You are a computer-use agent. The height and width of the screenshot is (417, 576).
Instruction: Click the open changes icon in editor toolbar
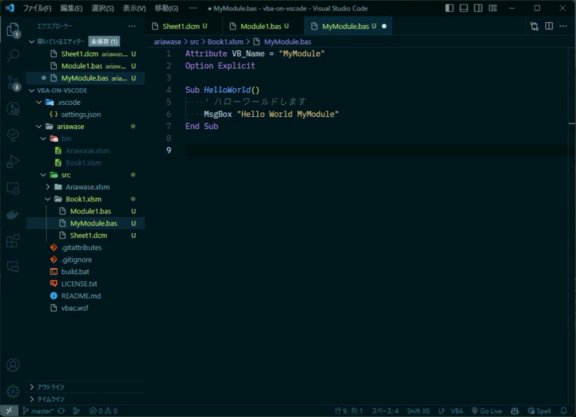click(x=535, y=26)
